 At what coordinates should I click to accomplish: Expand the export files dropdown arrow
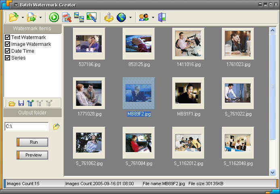tap(40, 17)
